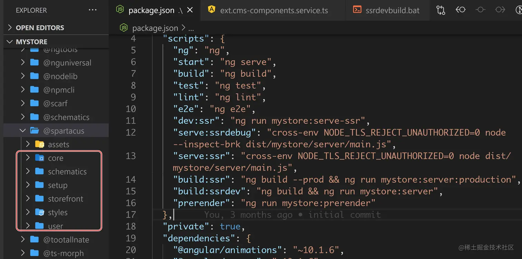
Task: Close the package.json tab
Action: coord(190,10)
